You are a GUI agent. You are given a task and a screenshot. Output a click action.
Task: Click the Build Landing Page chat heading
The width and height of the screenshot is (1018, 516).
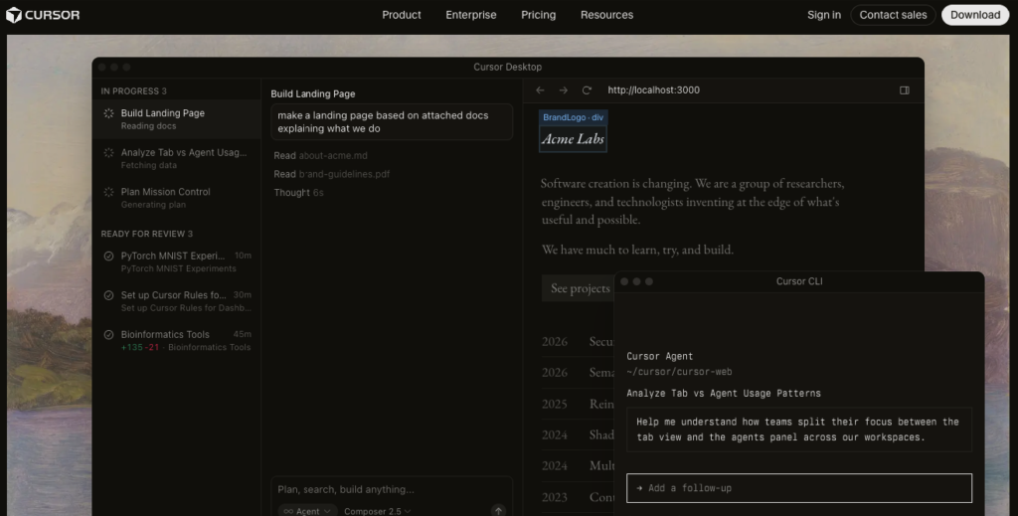click(x=313, y=93)
